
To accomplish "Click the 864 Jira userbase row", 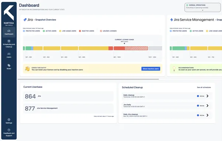I will [x=68, y=96].
